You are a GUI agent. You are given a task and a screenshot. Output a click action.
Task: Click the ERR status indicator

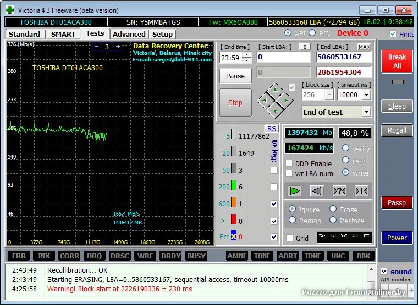click(x=19, y=256)
